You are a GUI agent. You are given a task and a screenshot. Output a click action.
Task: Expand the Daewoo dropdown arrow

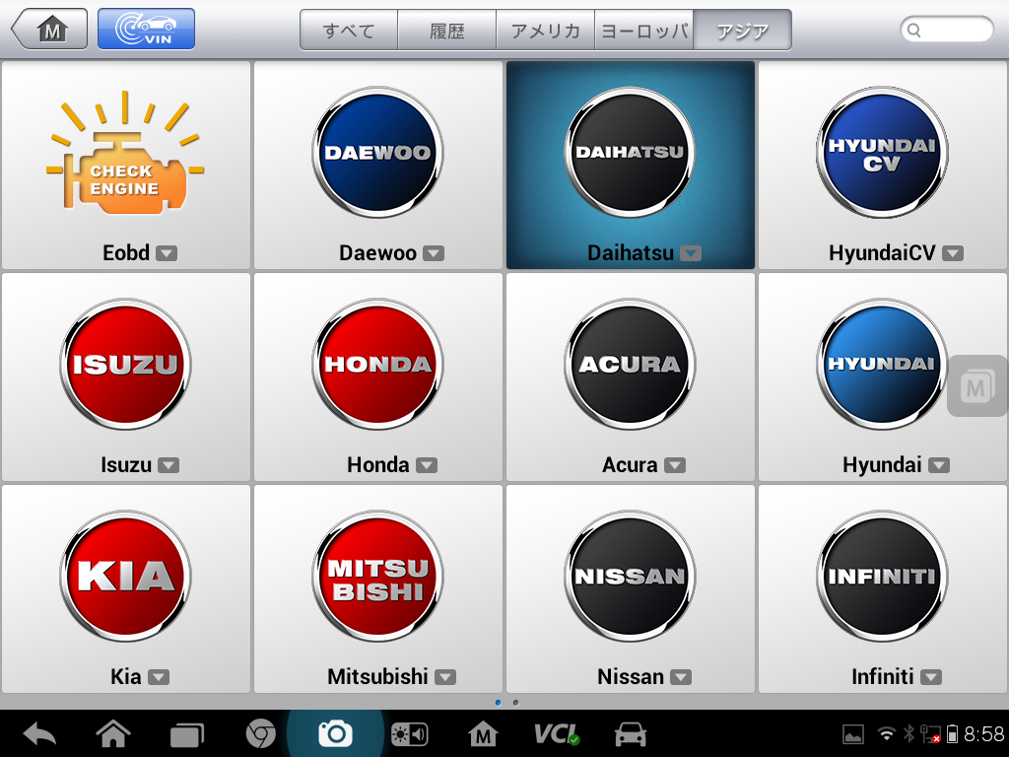[x=434, y=253]
